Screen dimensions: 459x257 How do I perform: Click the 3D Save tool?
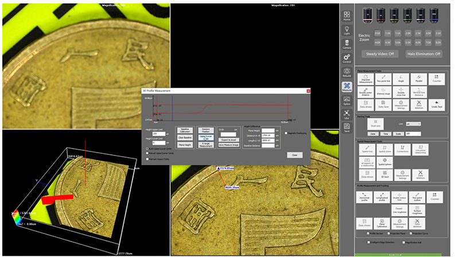coord(384,175)
